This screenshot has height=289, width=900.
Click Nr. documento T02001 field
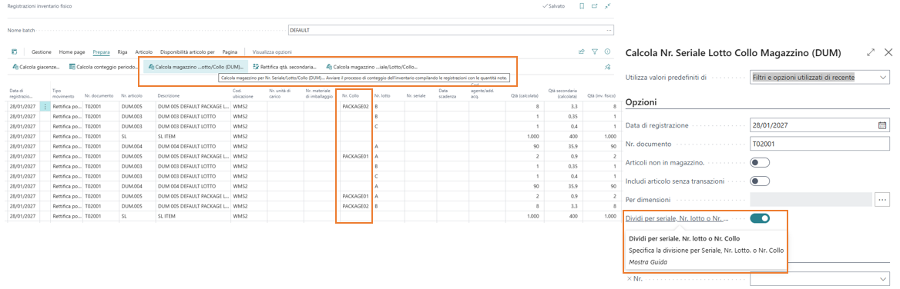[x=820, y=144]
